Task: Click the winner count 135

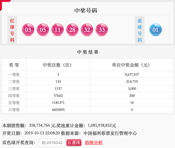Action: (58, 82)
